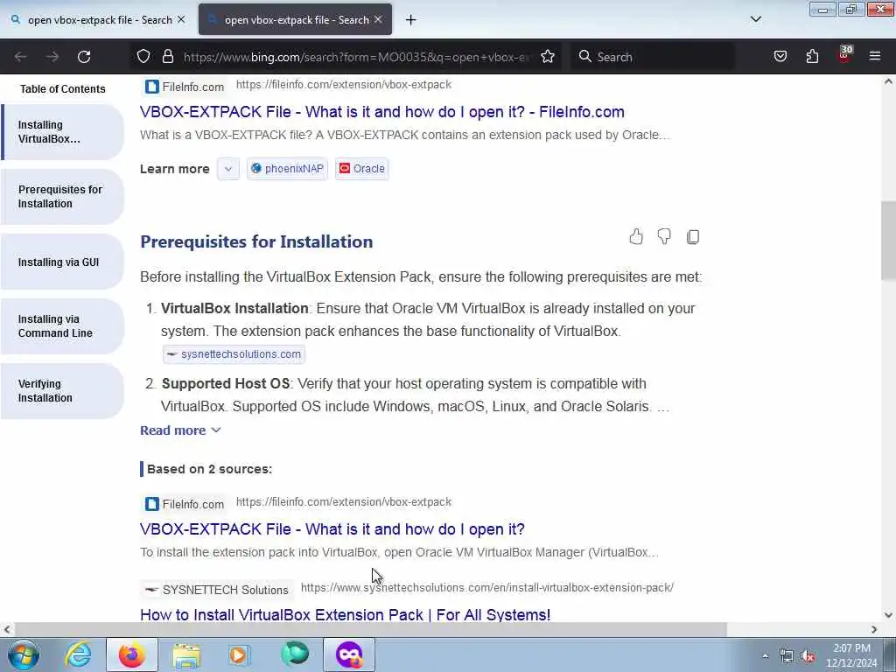The image size is (896, 672).
Task: Reload the page with the refresh icon
Action: click(84, 57)
